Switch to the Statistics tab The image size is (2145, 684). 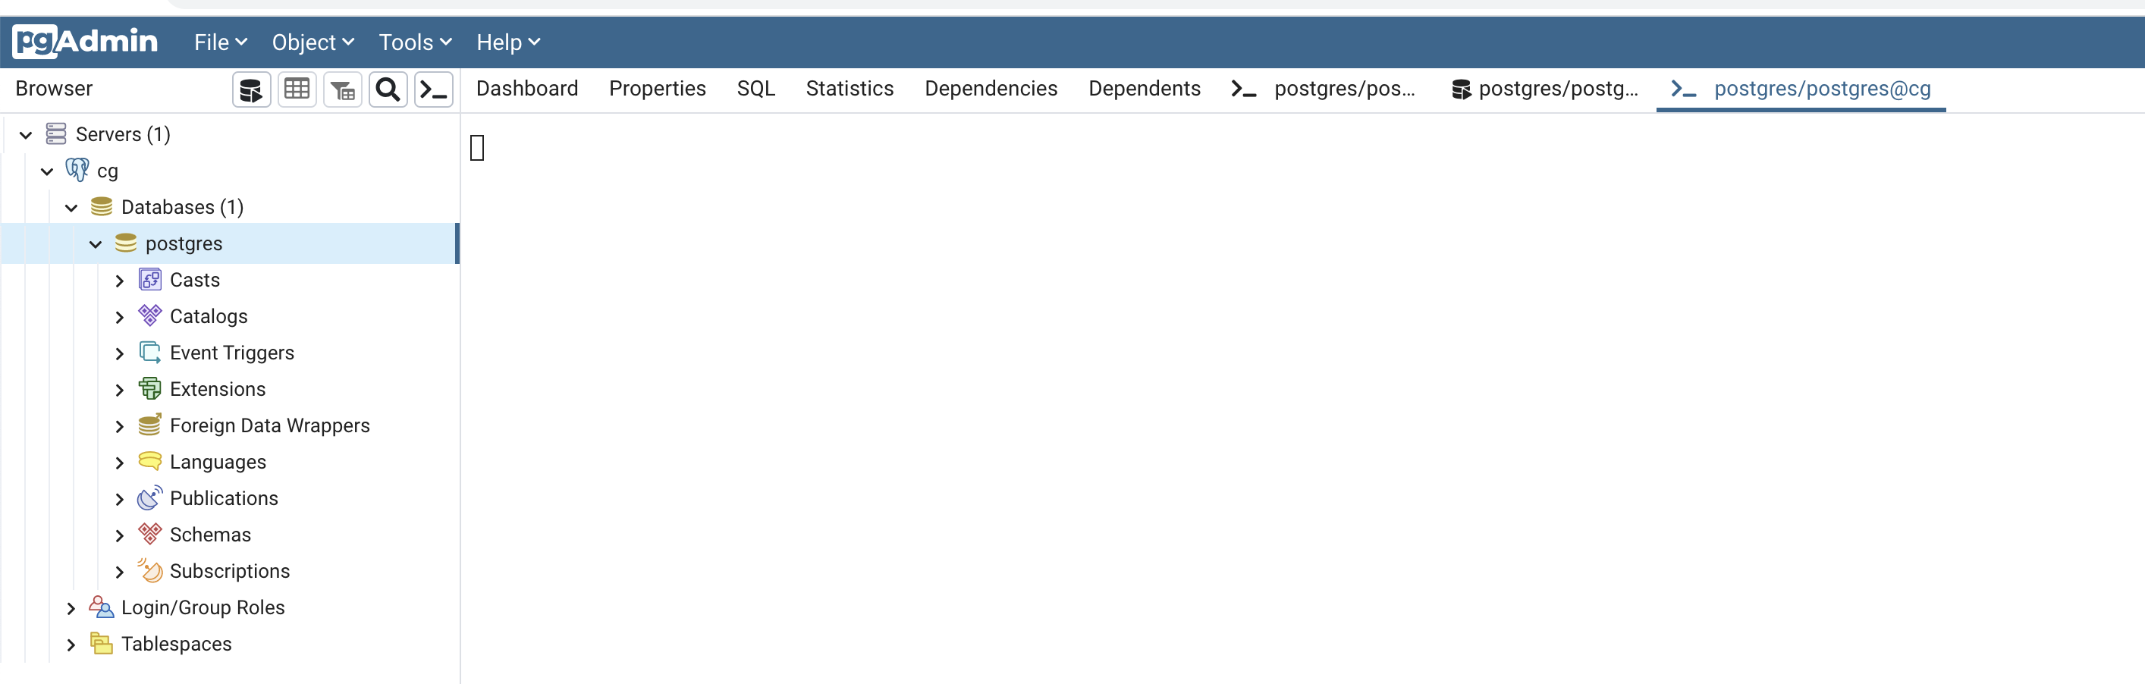click(x=849, y=88)
